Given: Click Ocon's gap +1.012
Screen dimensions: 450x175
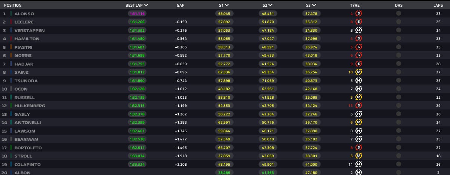Looking at the screenshot, I should [x=181, y=89].
